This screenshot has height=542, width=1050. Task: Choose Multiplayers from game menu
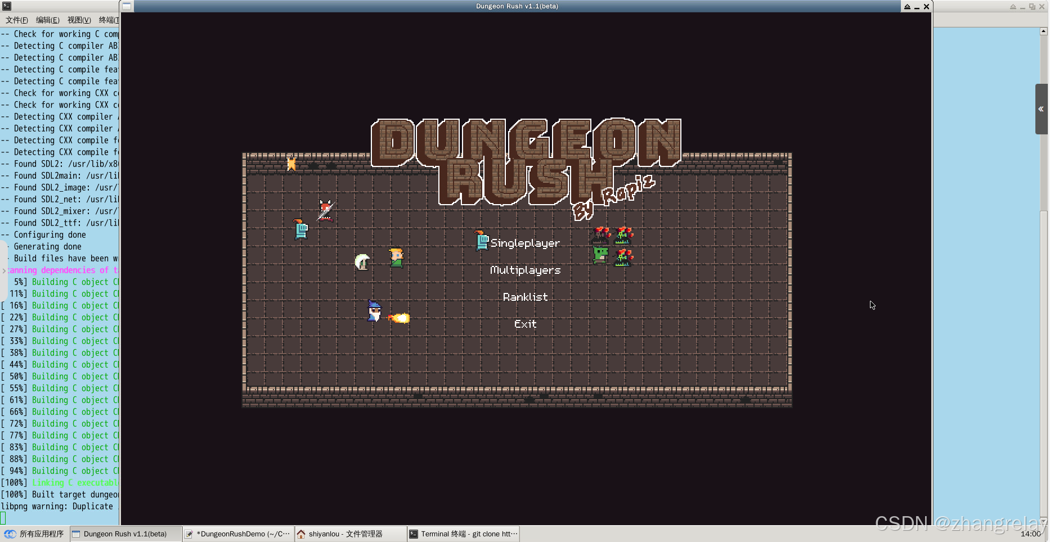(x=525, y=270)
